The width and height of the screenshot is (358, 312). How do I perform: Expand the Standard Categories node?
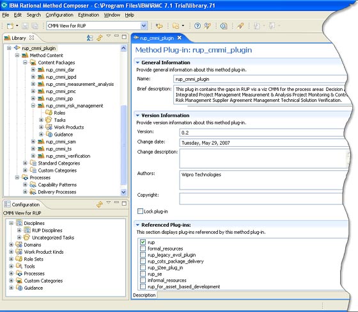click(x=25, y=163)
